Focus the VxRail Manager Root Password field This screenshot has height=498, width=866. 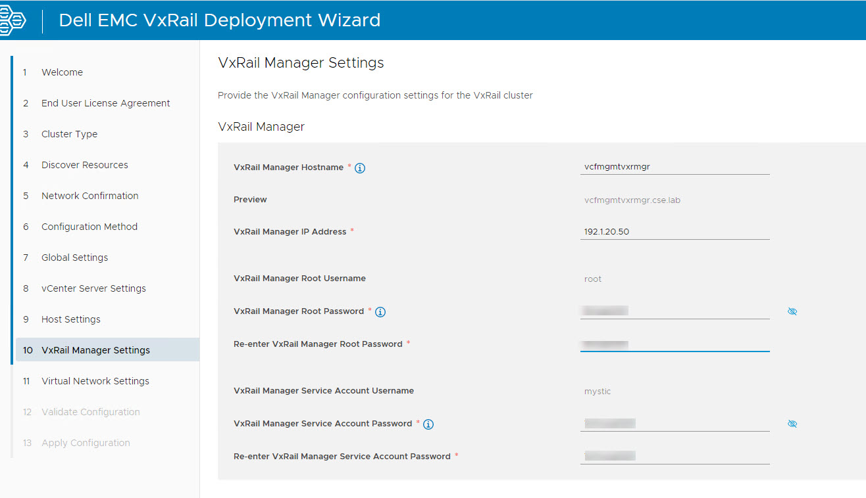pos(675,311)
